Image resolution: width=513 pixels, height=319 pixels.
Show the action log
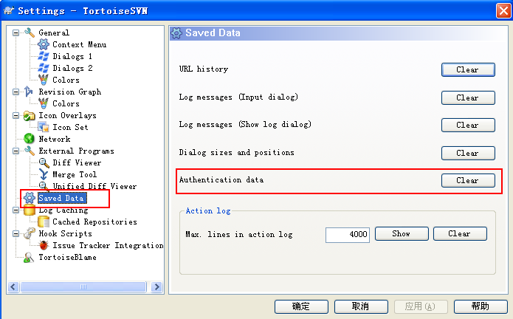pos(402,233)
